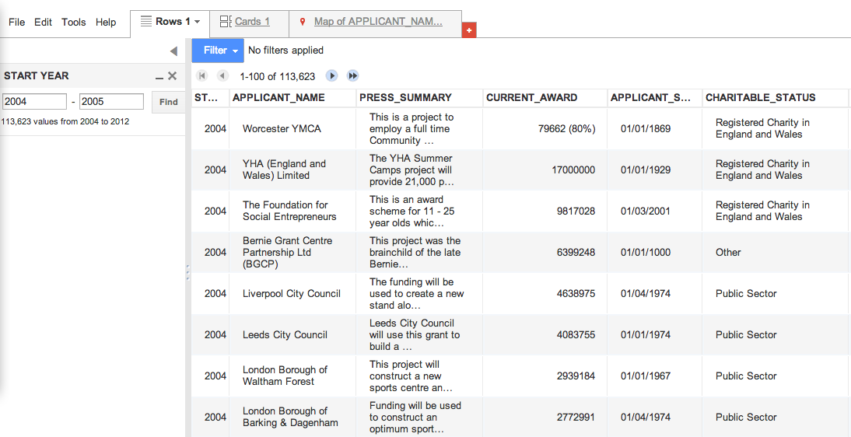Click the PRESS_SUMMARY column header
851x437 pixels.
[419, 98]
